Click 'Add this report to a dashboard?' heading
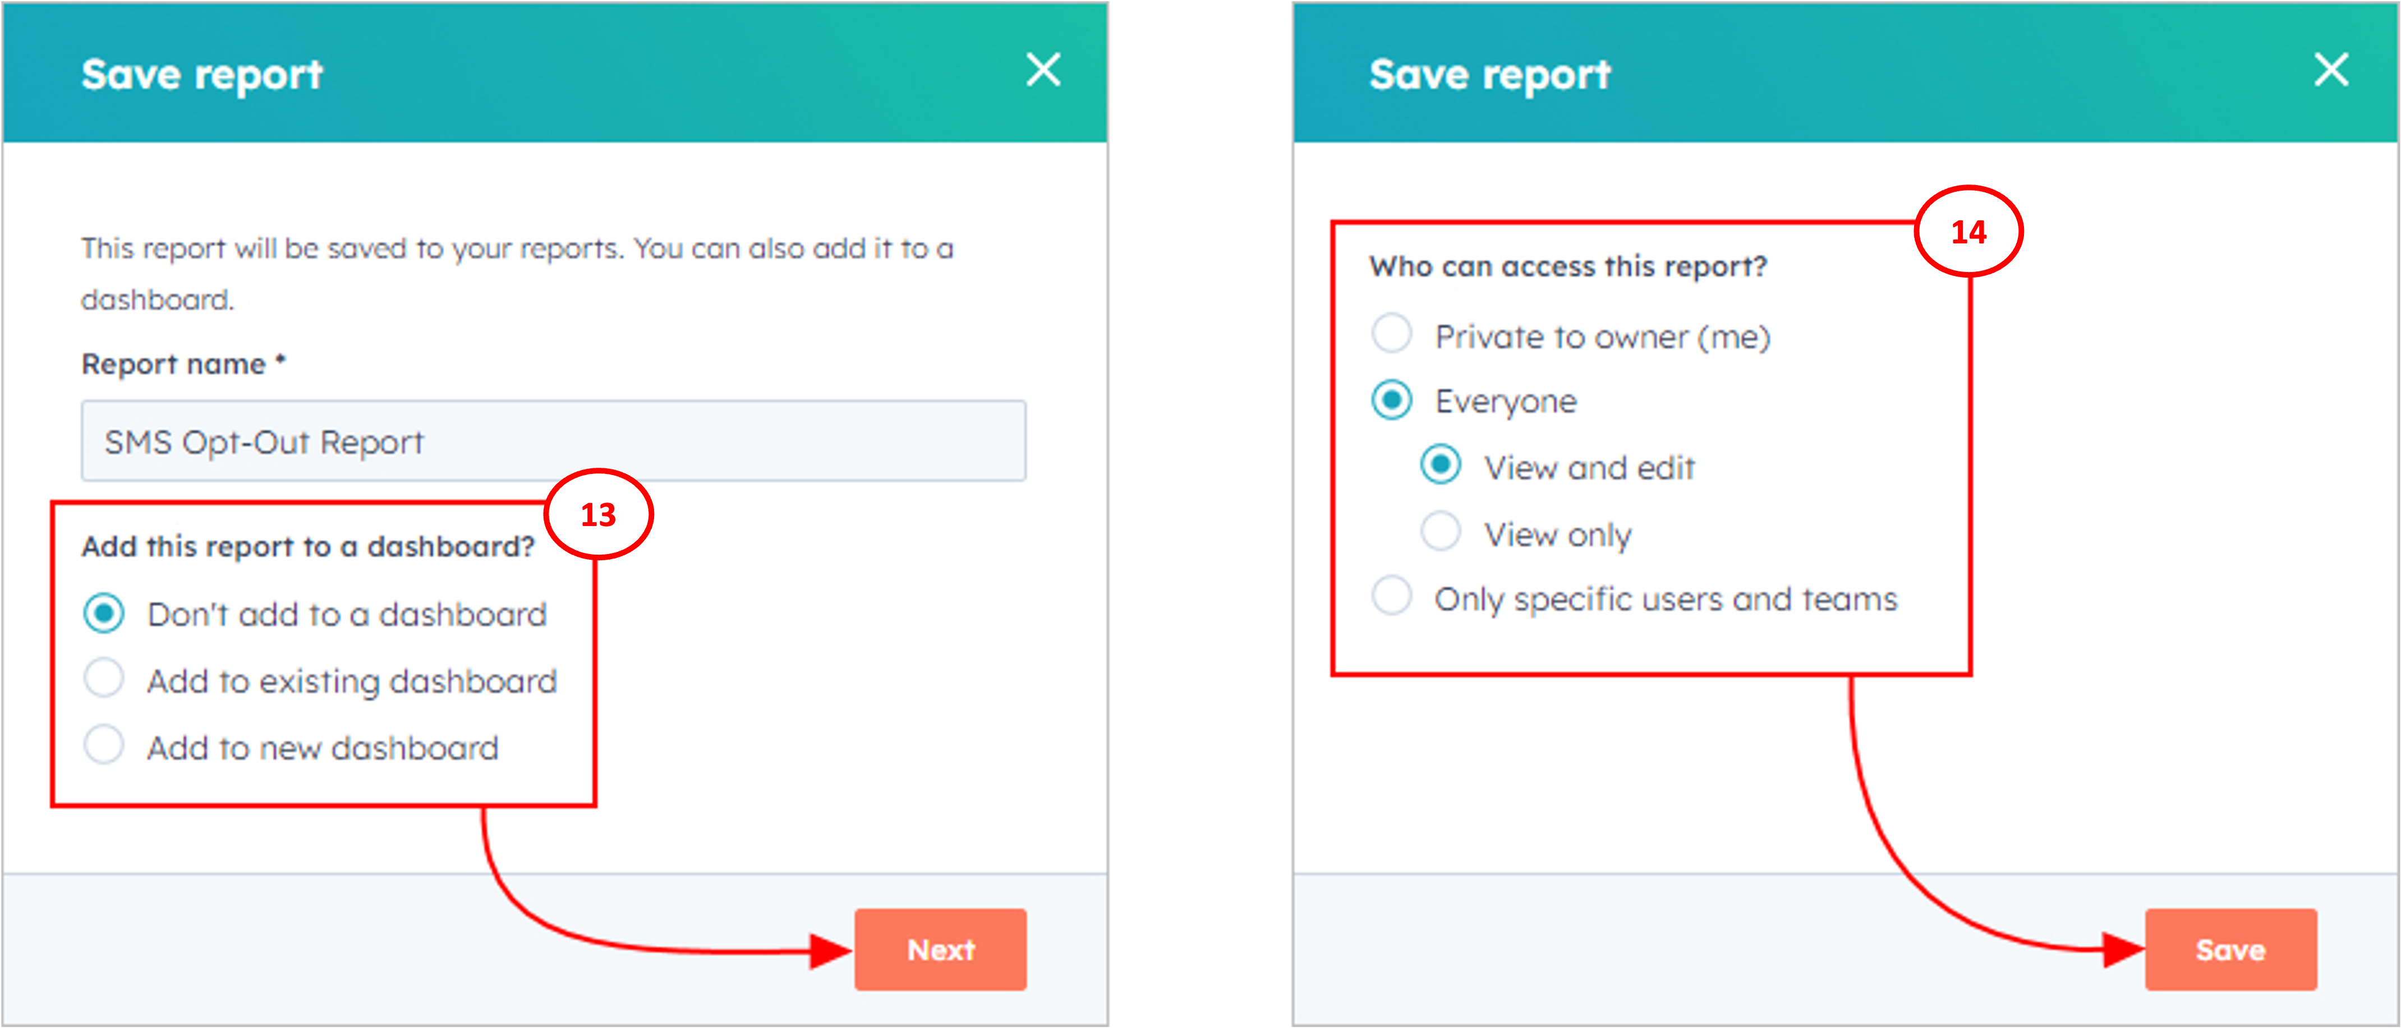2401x1028 pixels. tap(309, 546)
